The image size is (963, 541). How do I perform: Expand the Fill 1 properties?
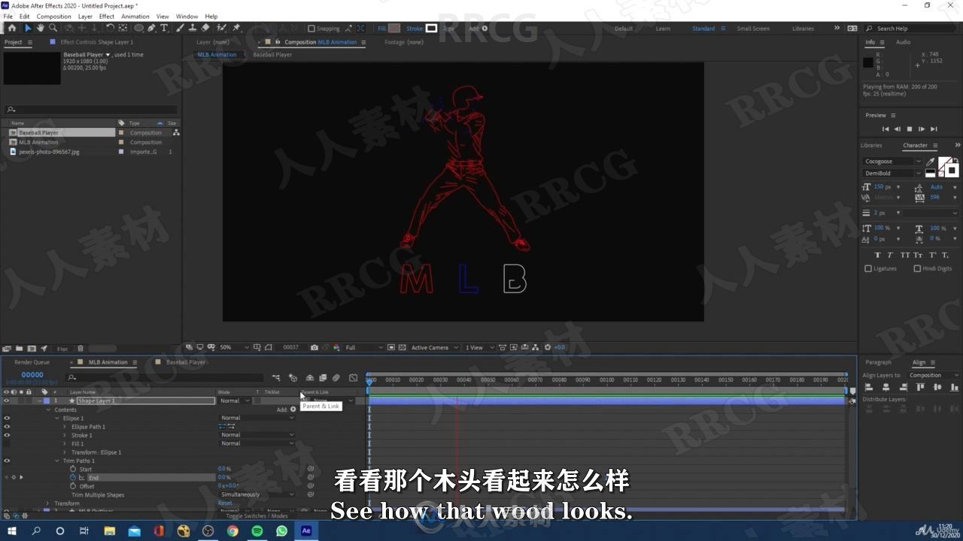coord(65,444)
